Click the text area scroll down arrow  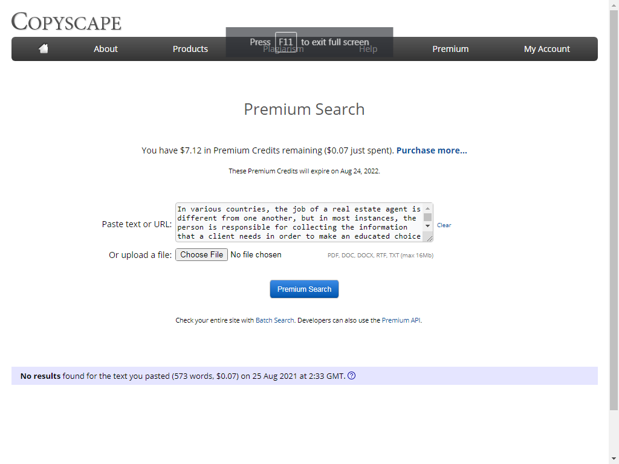427,226
